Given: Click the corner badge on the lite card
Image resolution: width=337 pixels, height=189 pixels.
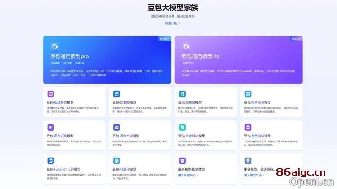Looking at the screenshot, I should [x=296, y=39].
